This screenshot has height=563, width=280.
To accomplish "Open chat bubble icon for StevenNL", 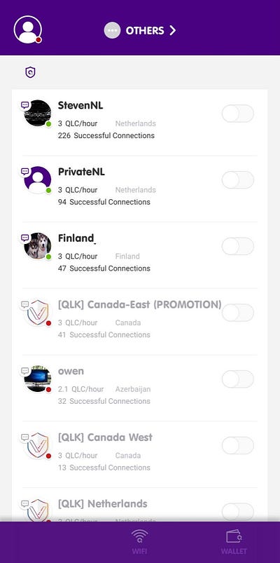I will 24,105.
